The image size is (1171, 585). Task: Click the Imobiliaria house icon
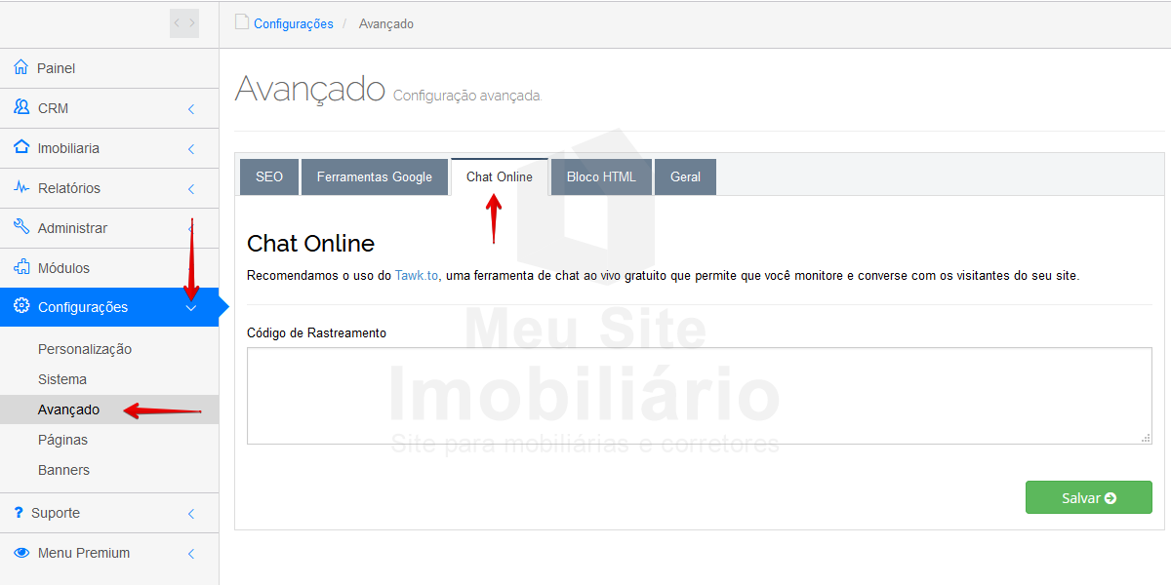tap(21, 148)
